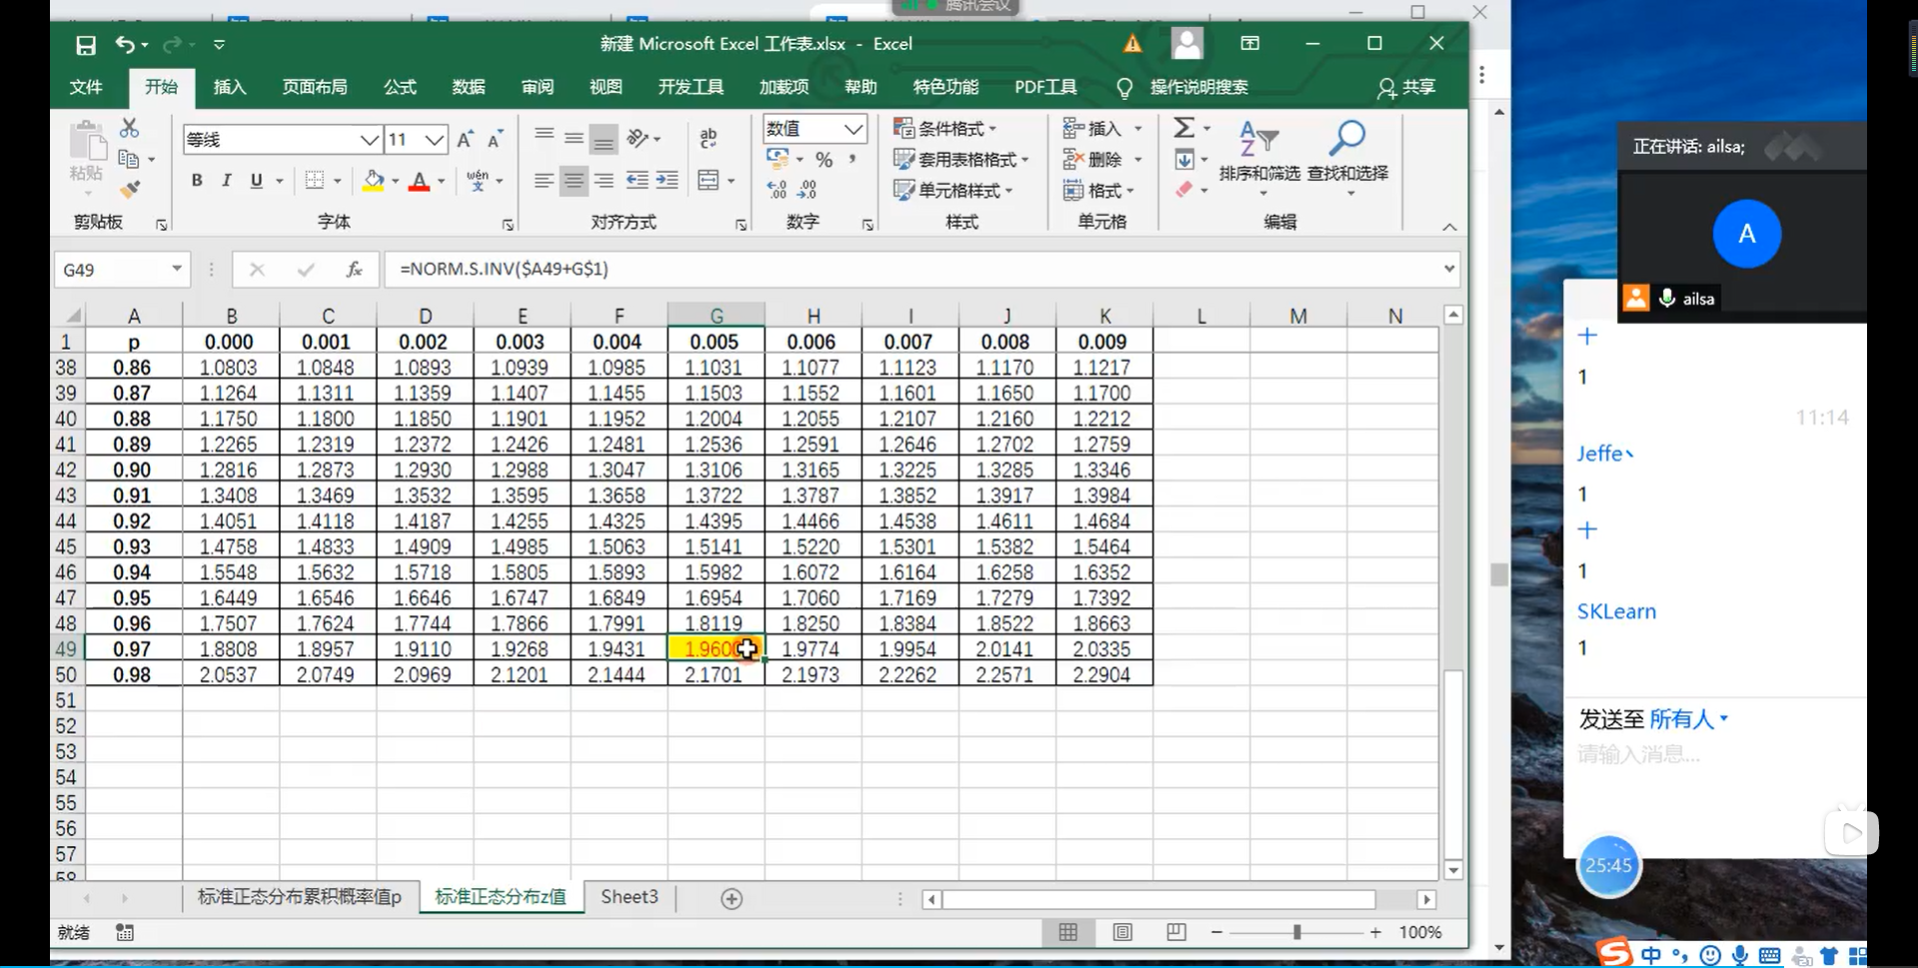Click 所有人 recipient selector in chat panel
The width and height of the screenshot is (1918, 968).
click(1688, 719)
